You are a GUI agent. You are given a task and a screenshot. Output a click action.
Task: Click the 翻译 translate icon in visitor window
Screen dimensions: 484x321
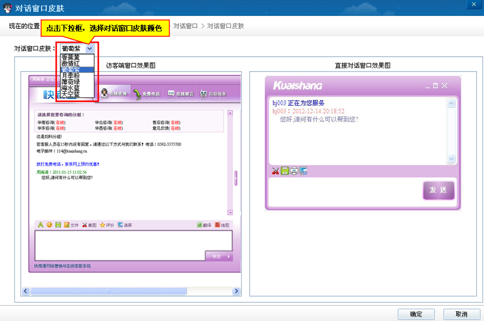(x=204, y=225)
